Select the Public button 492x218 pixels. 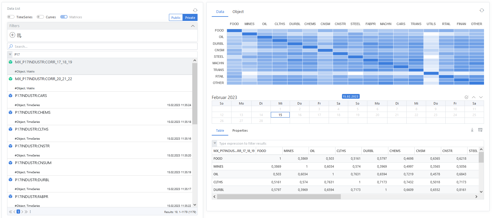click(x=176, y=18)
